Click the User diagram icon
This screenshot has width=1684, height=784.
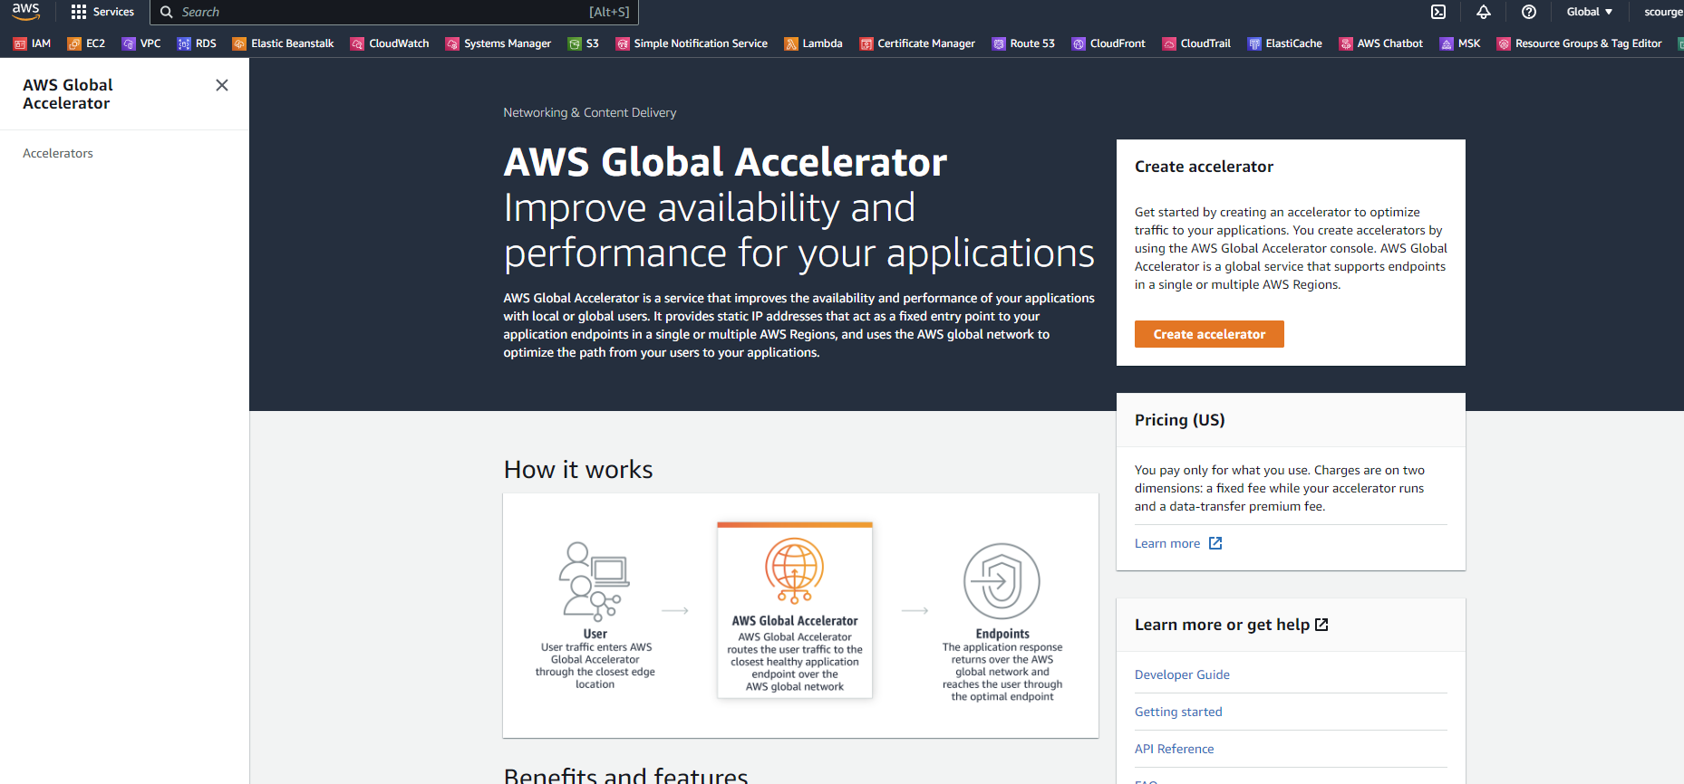point(595,581)
